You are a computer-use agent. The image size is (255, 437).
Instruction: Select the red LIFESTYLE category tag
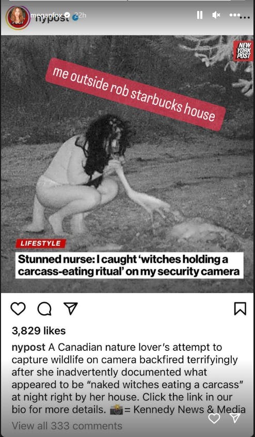(x=41, y=244)
